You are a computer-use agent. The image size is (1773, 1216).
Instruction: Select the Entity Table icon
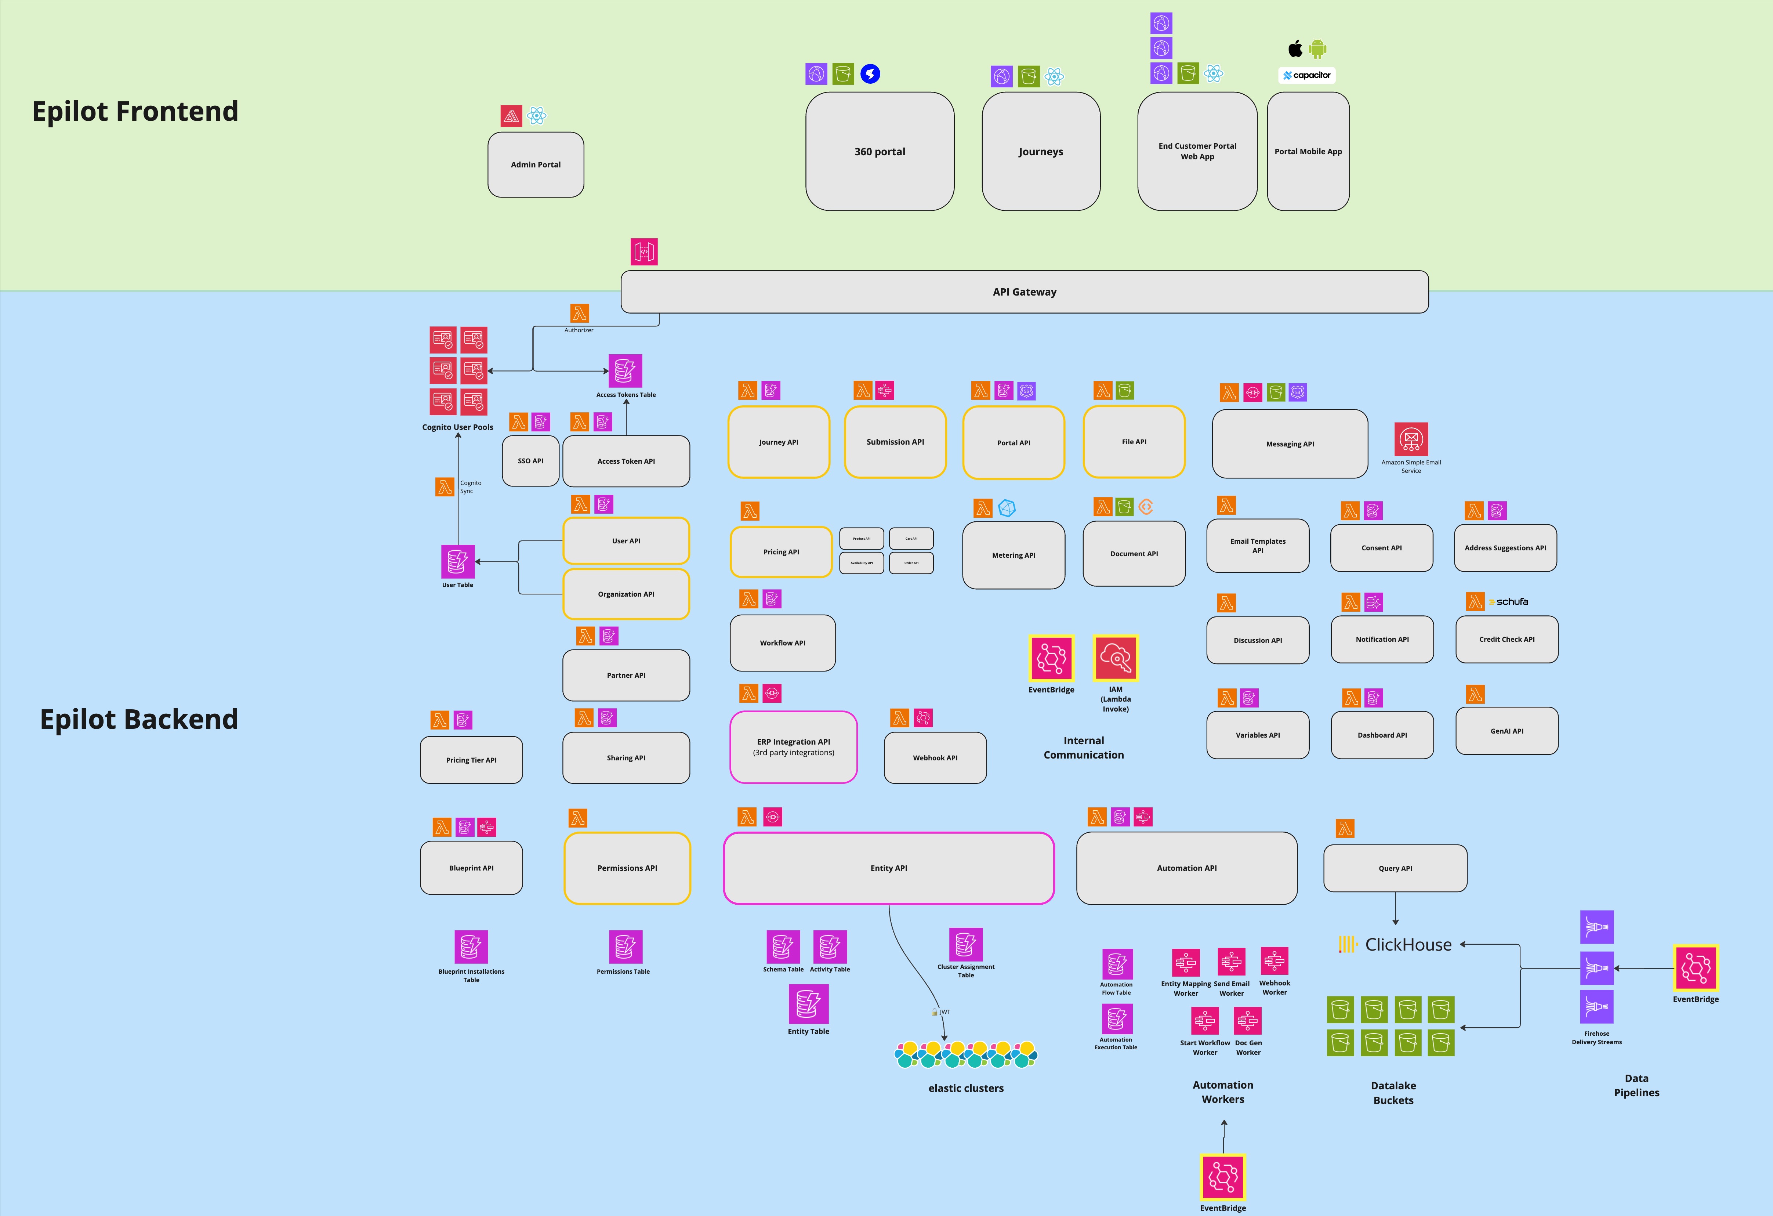pos(808,1004)
